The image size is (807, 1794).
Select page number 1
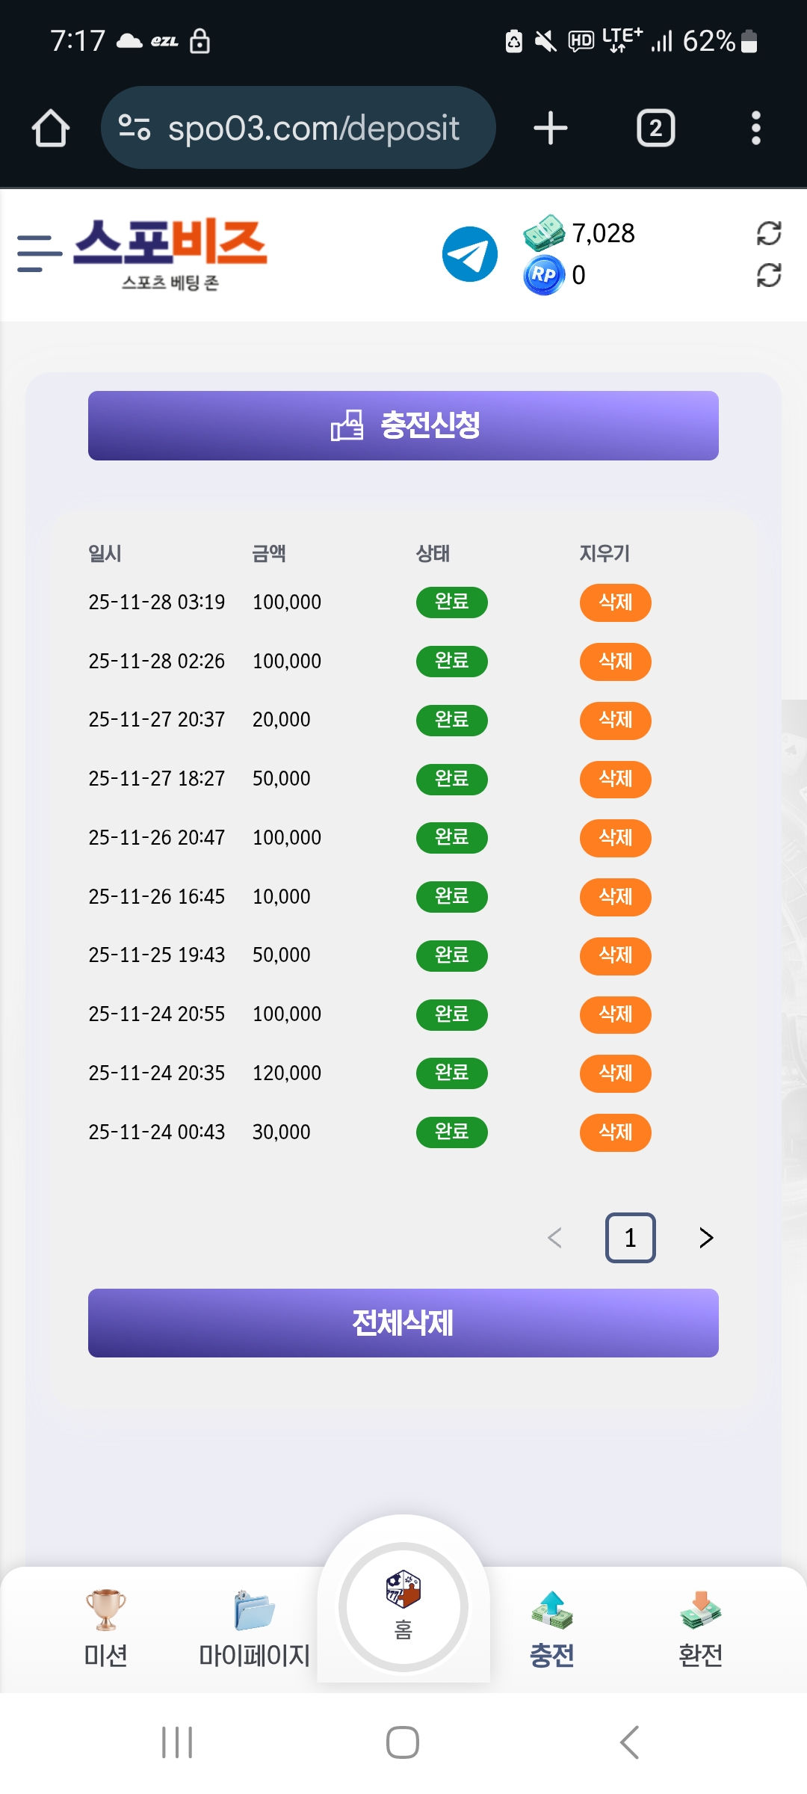(630, 1238)
